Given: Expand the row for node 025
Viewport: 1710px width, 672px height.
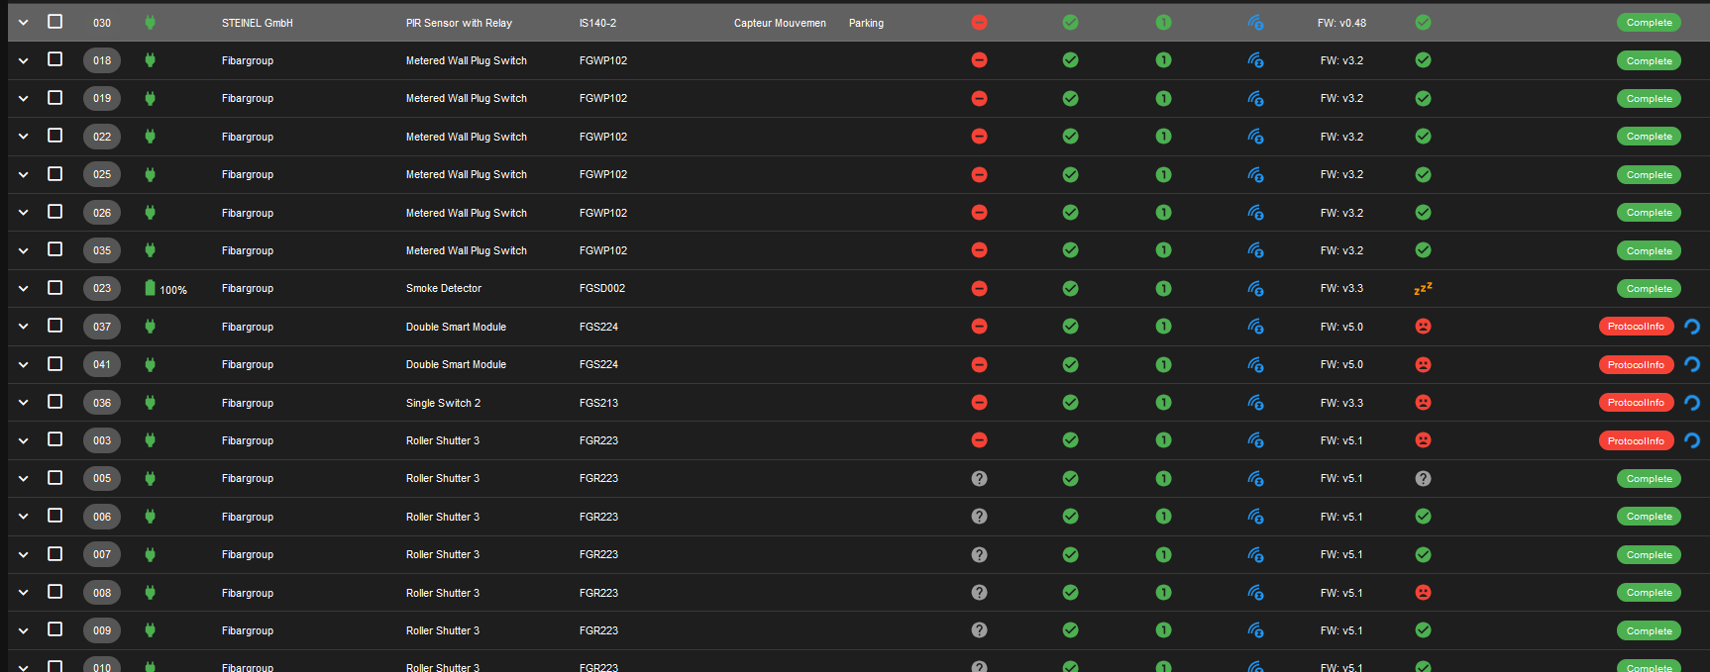Looking at the screenshot, I should (23, 174).
